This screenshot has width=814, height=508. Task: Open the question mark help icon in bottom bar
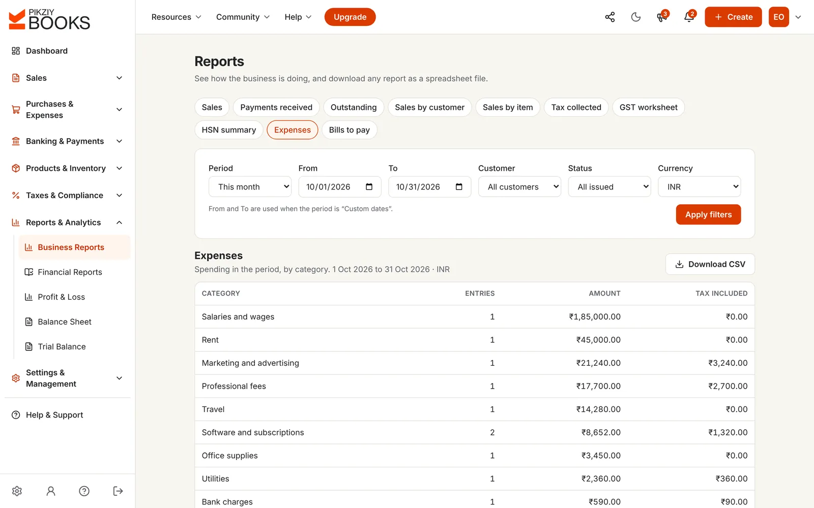(x=84, y=491)
